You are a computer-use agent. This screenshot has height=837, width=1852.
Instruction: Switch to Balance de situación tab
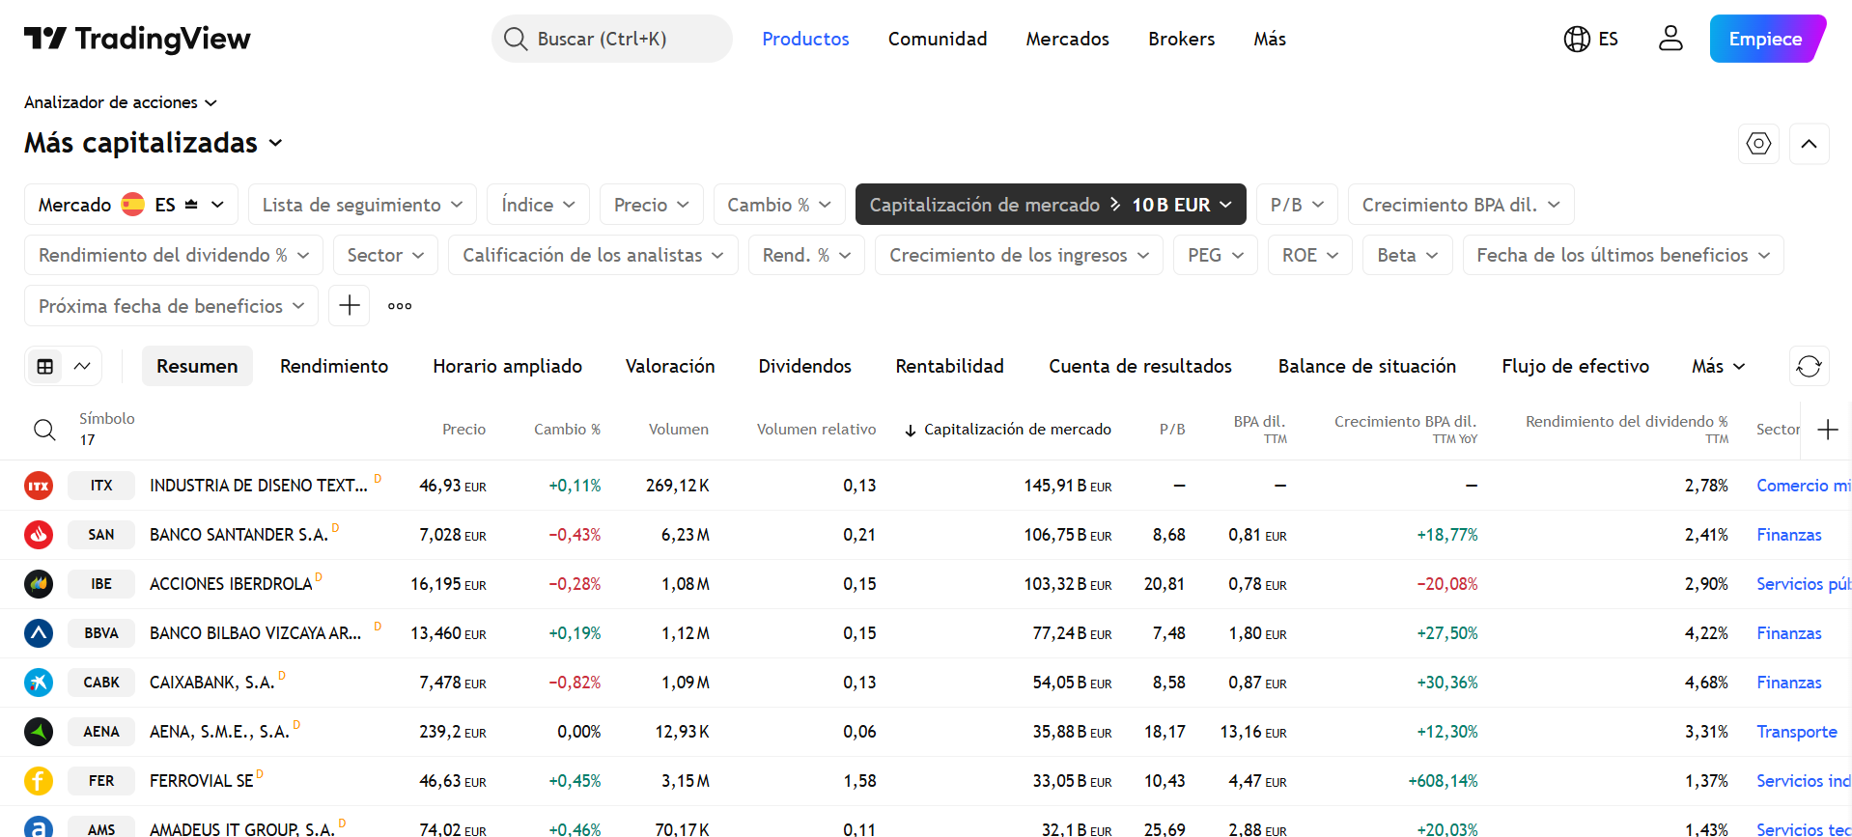[x=1366, y=366]
